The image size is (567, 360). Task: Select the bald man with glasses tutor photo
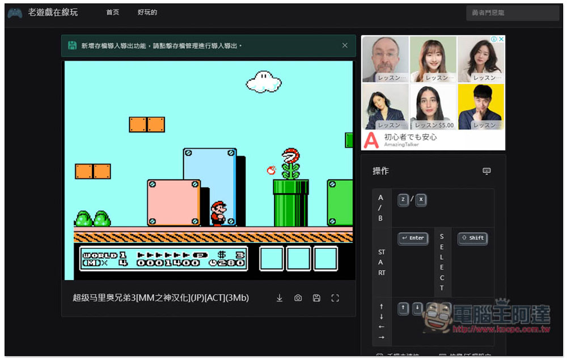[386, 59]
